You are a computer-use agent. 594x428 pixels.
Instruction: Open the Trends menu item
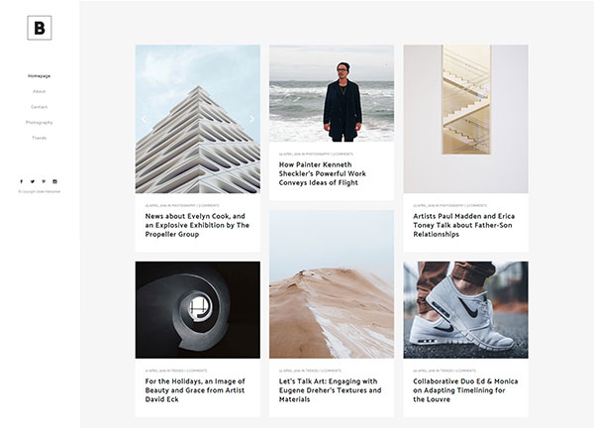39,138
